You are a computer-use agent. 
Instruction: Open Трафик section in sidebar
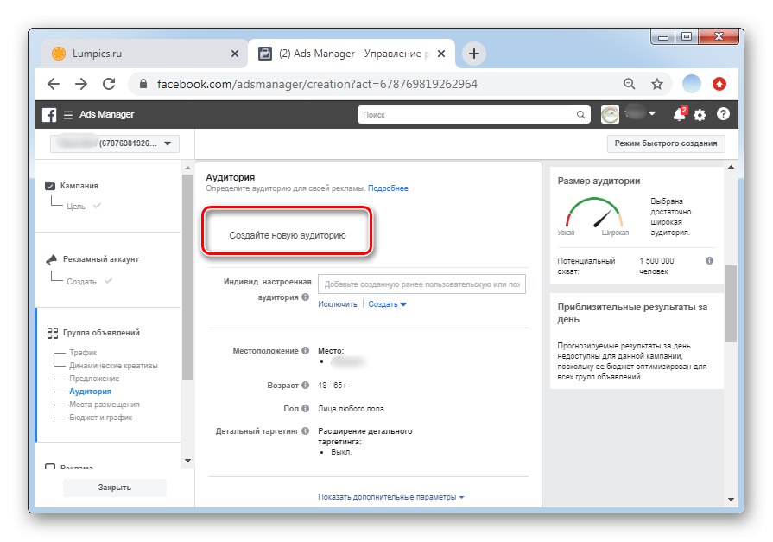click(x=83, y=353)
